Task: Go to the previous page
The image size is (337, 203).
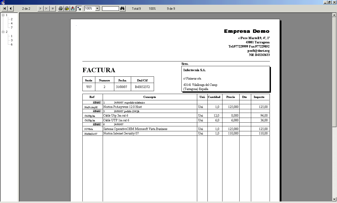Action: pos(11,9)
